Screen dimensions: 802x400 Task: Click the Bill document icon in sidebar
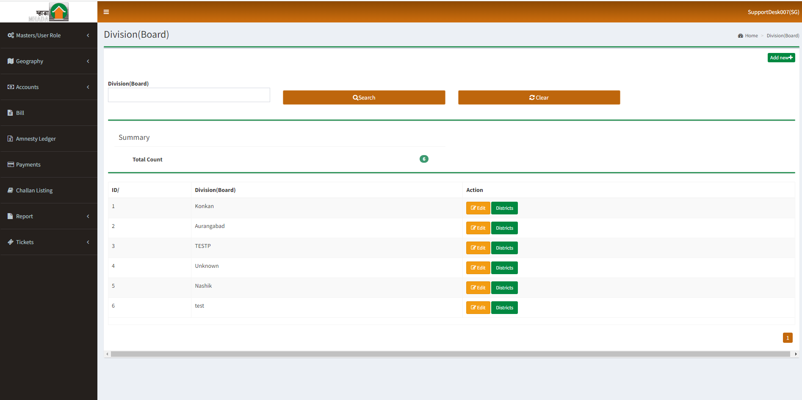point(10,113)
